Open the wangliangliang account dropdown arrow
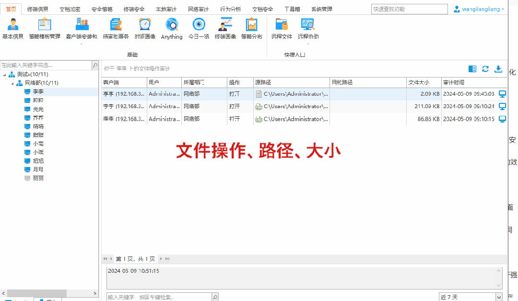The height and width of the screenshot is (301, 518). tap(503, 9)
